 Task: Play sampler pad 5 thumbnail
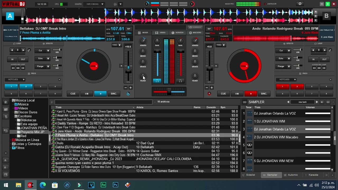tap(249, 145)
